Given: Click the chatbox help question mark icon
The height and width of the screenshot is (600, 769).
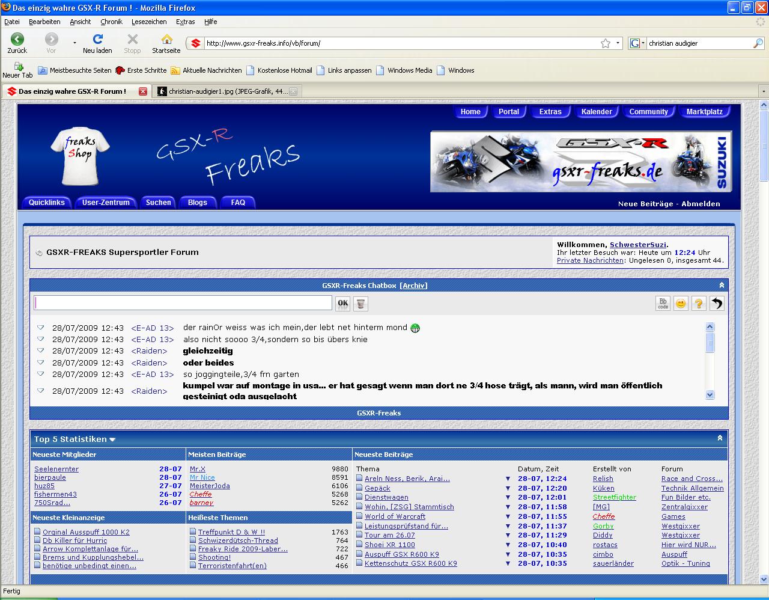Looking at the screenshot, I should 699,304.
